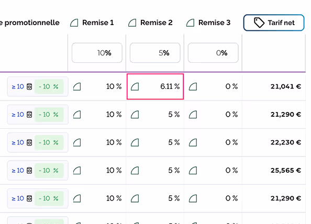Select 10 % Remise 1 in 21,041 € row
Image resolution: width=311 pixels, height=224 pixels.
114,86
